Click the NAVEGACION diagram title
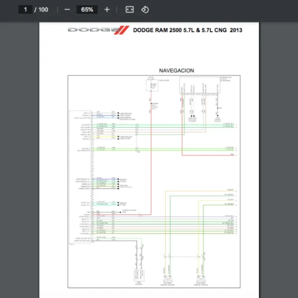The width and height of the screenshot is (298, 298). (176, 71)
